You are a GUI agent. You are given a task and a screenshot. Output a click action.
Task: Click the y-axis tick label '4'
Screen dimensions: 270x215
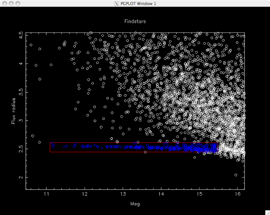point(21,64)
